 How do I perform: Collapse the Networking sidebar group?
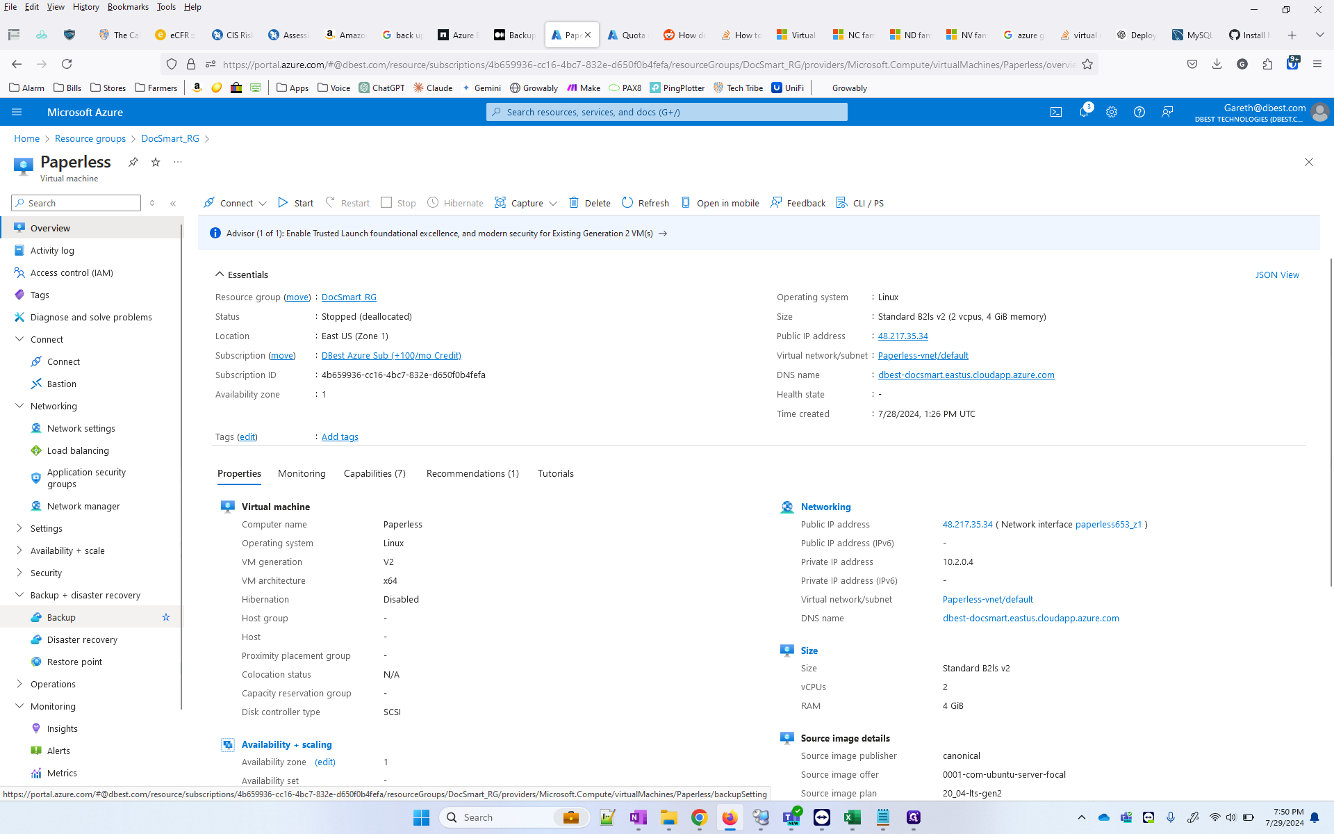point(19,406)
